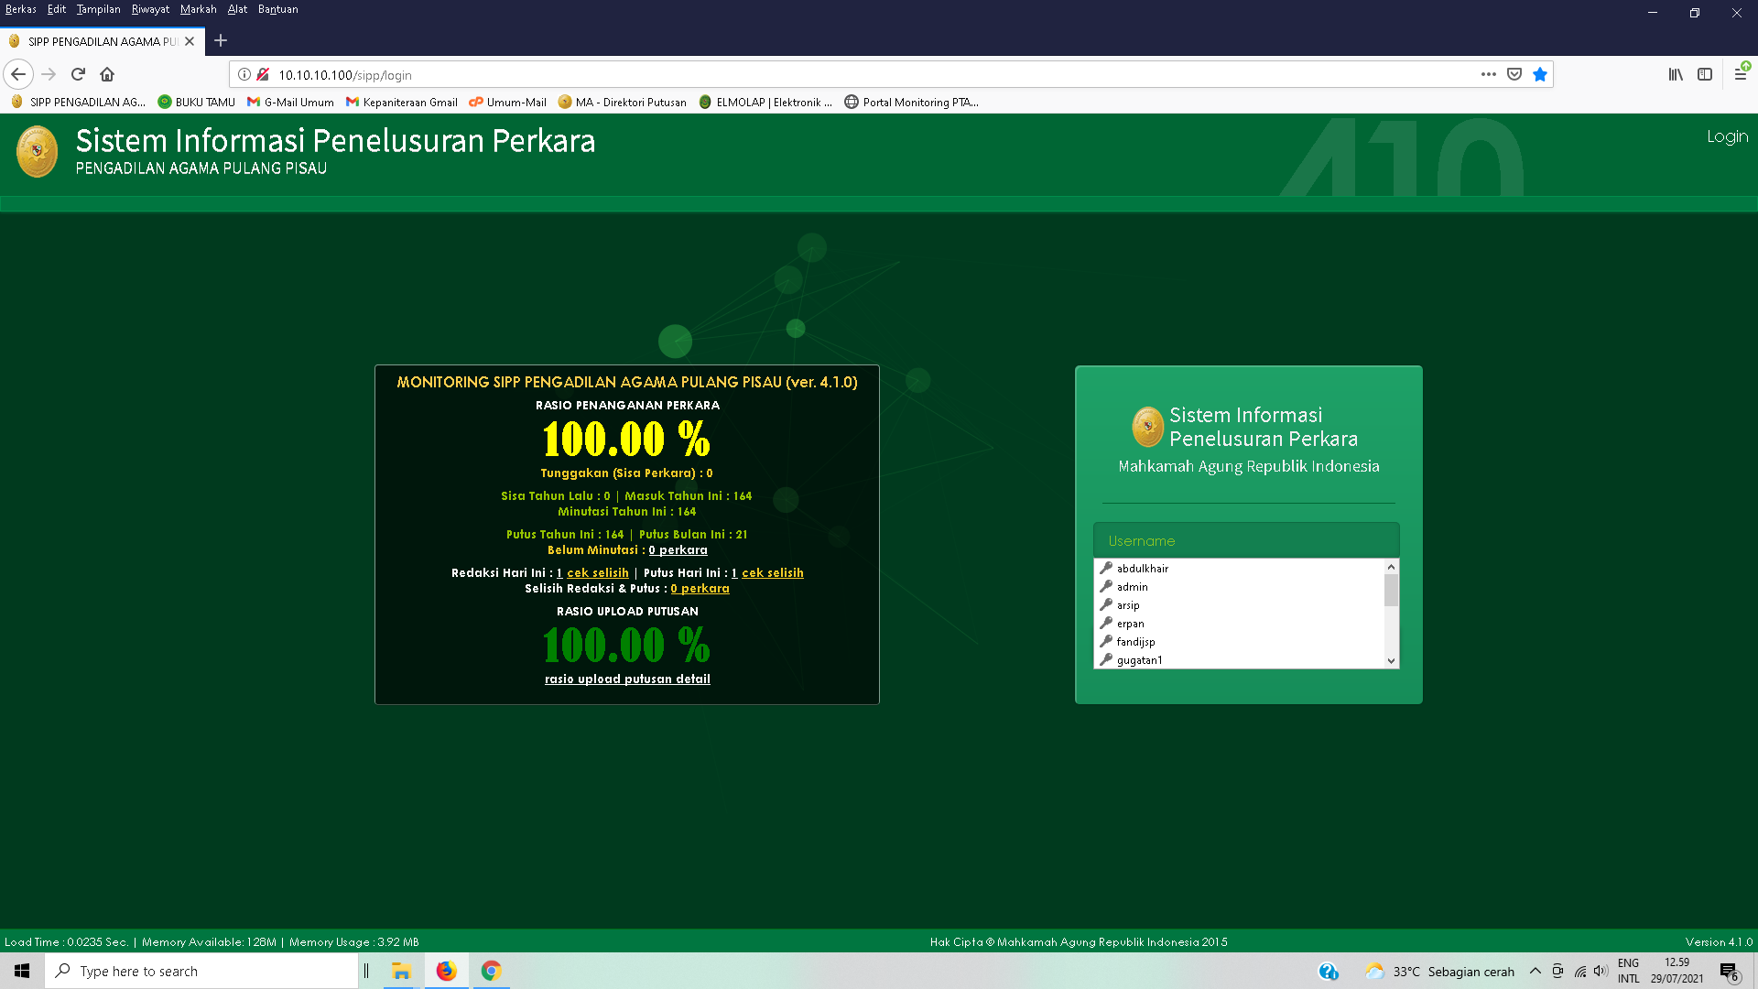The height and width of the screenshot is (989, 1758).
Task: Open Chrome from the Windows taskbar
Action: (x=491, y=971)
